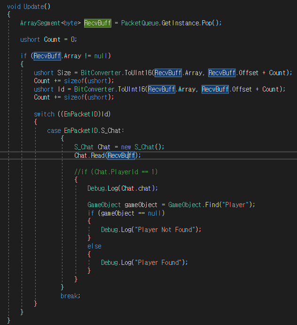
Task: Click the PacketQueue class name
Action: (140, 23)
